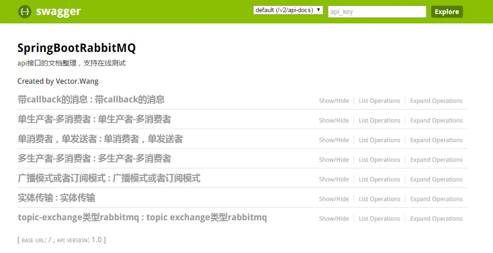The height and width of the screenshot is (253, 493).
Task: Toggle Show/Hide for topic-exchange类型rabbitmq
Action: [x=334, y=219]
